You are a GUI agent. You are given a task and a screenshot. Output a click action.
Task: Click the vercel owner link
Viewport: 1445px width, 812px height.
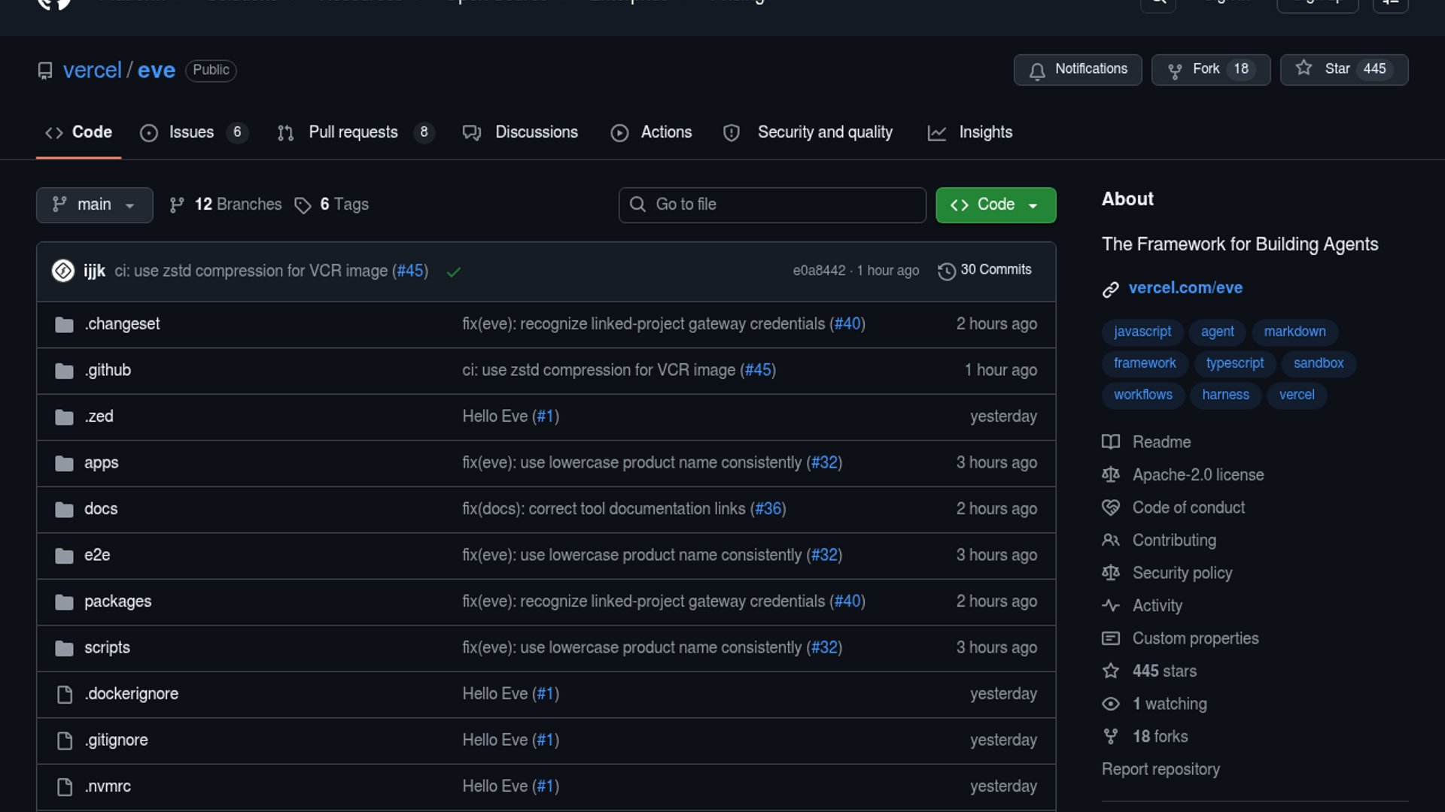coord(92,70)
